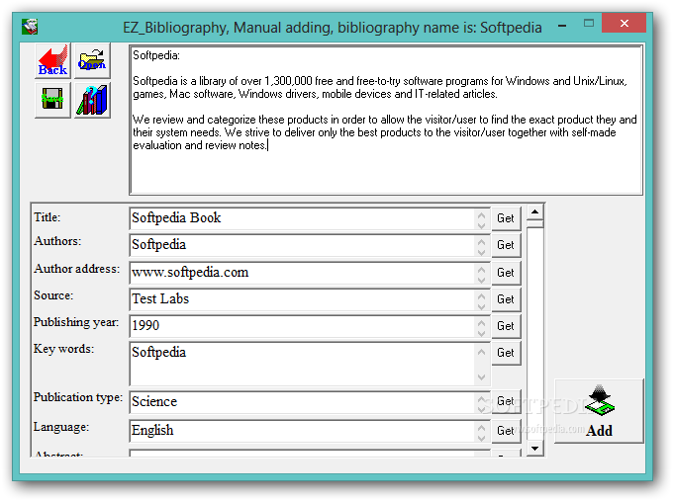Click the red Back arrow icon
This screenshot has height=501, width=673.
(52, 60)
